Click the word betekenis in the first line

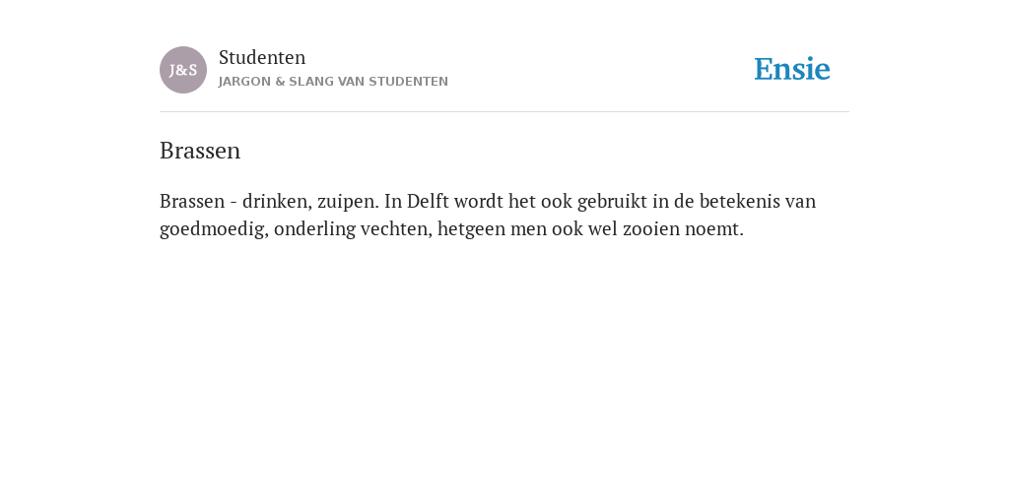tap(739, 201)
